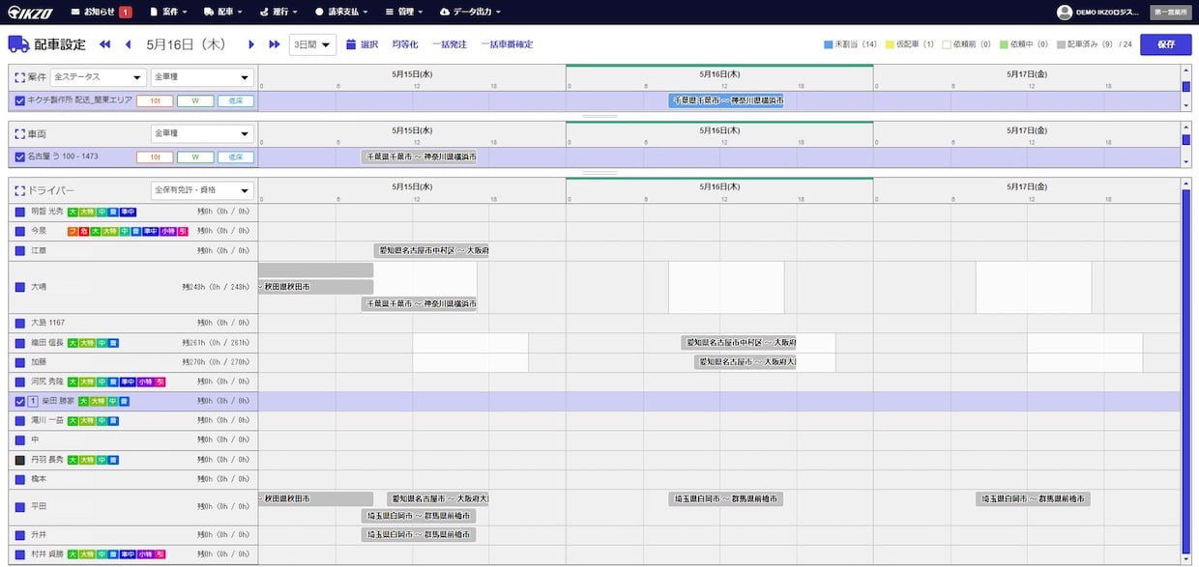Jump back with the double-left arrow icon

(105, 44)
